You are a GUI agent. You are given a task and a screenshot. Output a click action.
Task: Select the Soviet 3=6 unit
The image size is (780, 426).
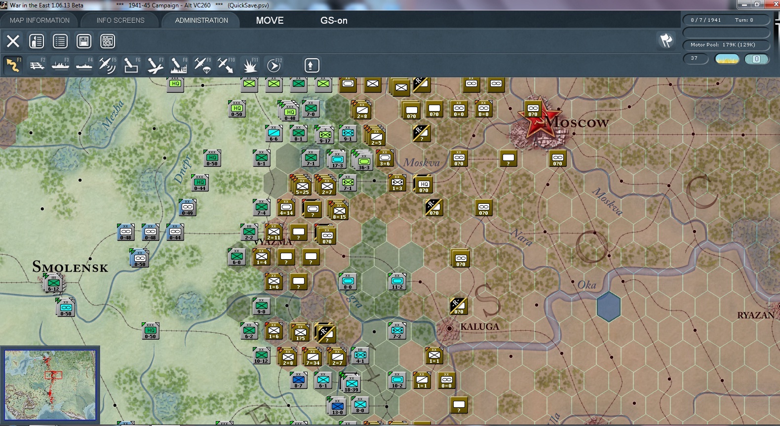pyautogui.click(x=385, y=158)
